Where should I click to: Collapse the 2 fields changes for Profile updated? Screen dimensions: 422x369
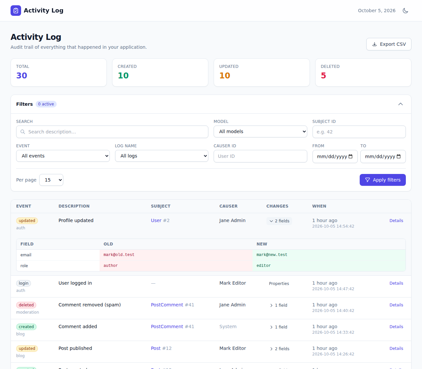279,221
